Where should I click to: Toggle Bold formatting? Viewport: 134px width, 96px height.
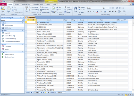(88, 11)
